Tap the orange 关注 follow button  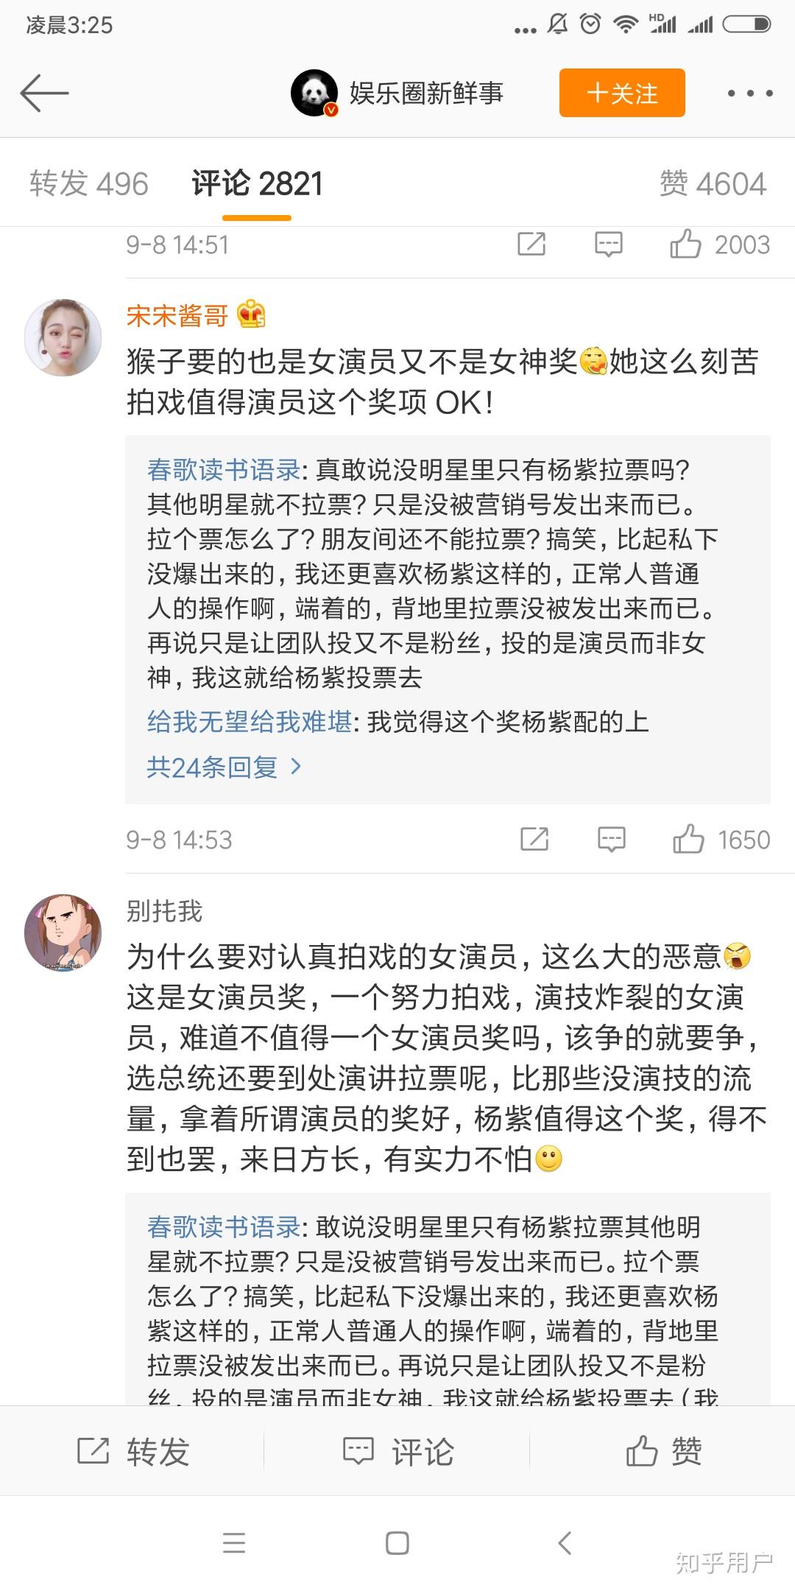pos(621,93)
